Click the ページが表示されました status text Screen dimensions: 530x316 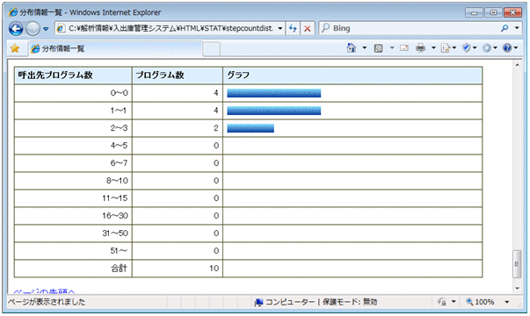pyautogui.click(x=47, y=302)
